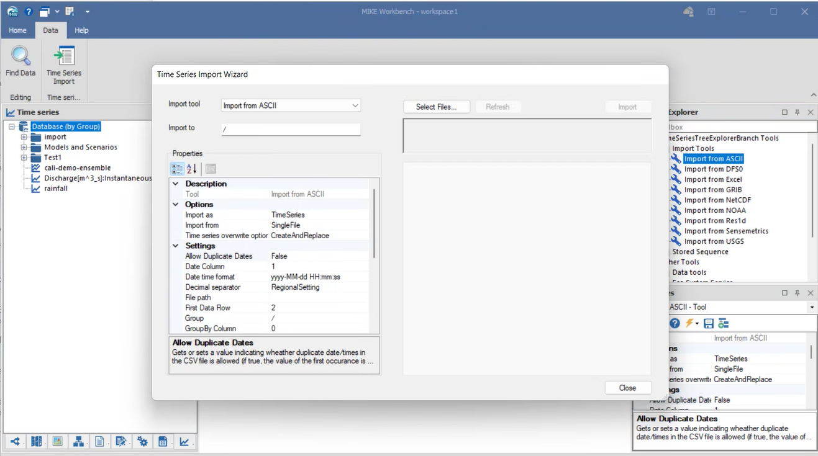
Task: Switch wizard properties to categorized view
Action: click(177, 169)
